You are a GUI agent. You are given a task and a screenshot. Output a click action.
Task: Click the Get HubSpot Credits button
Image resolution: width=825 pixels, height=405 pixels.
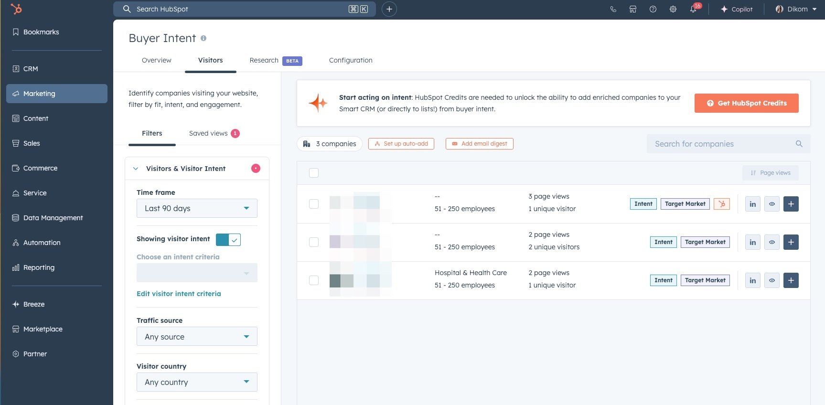tap(746, 103)
